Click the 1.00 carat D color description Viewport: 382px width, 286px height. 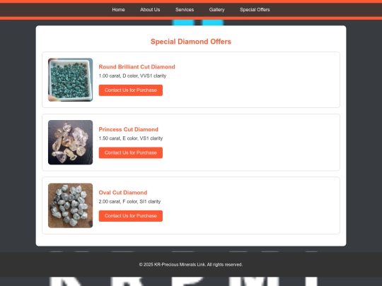pos(132,76)
